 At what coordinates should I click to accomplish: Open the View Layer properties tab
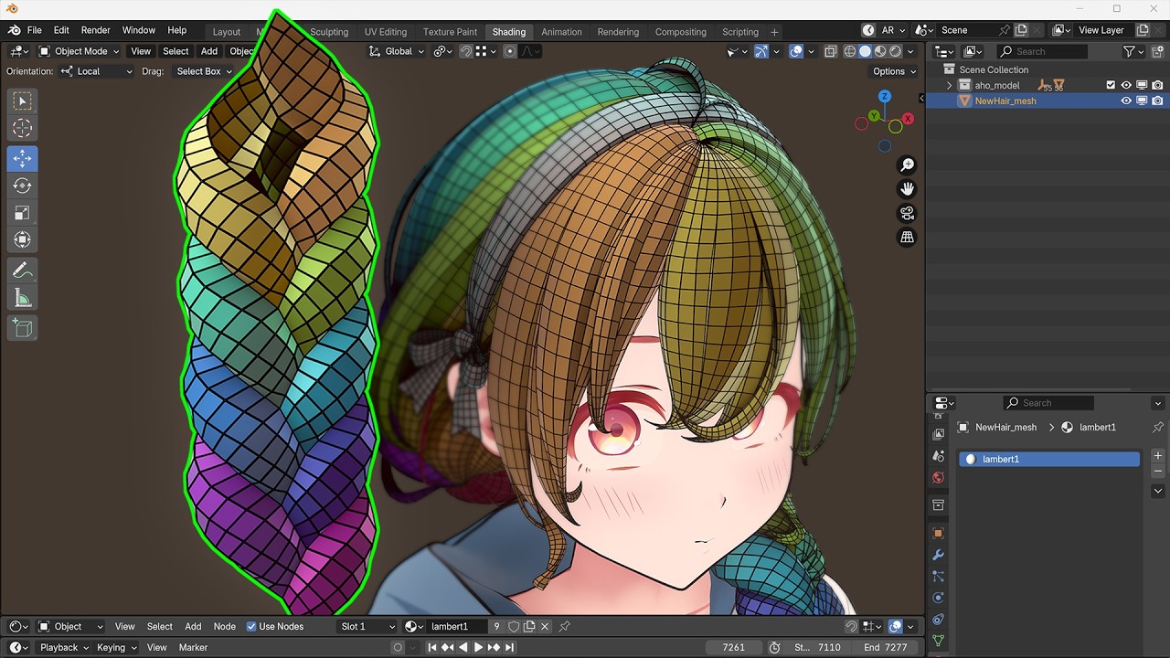[x=938, y=434]
